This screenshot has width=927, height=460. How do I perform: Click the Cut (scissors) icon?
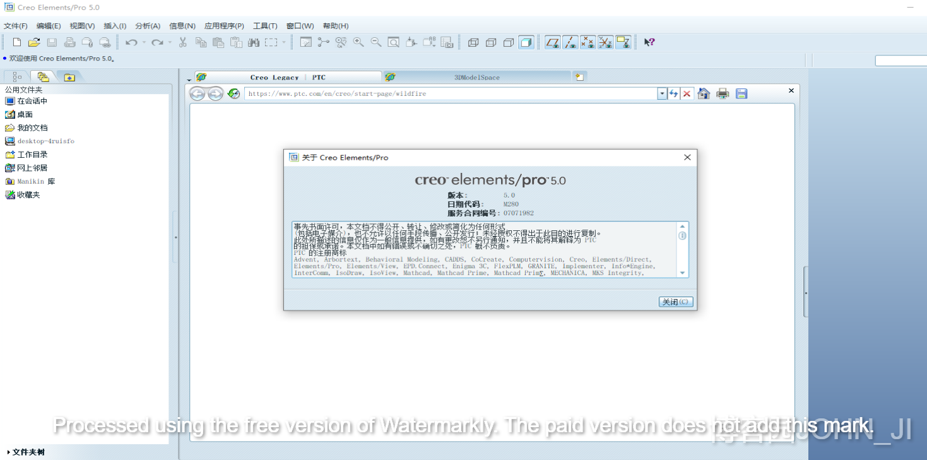(183, 42)
